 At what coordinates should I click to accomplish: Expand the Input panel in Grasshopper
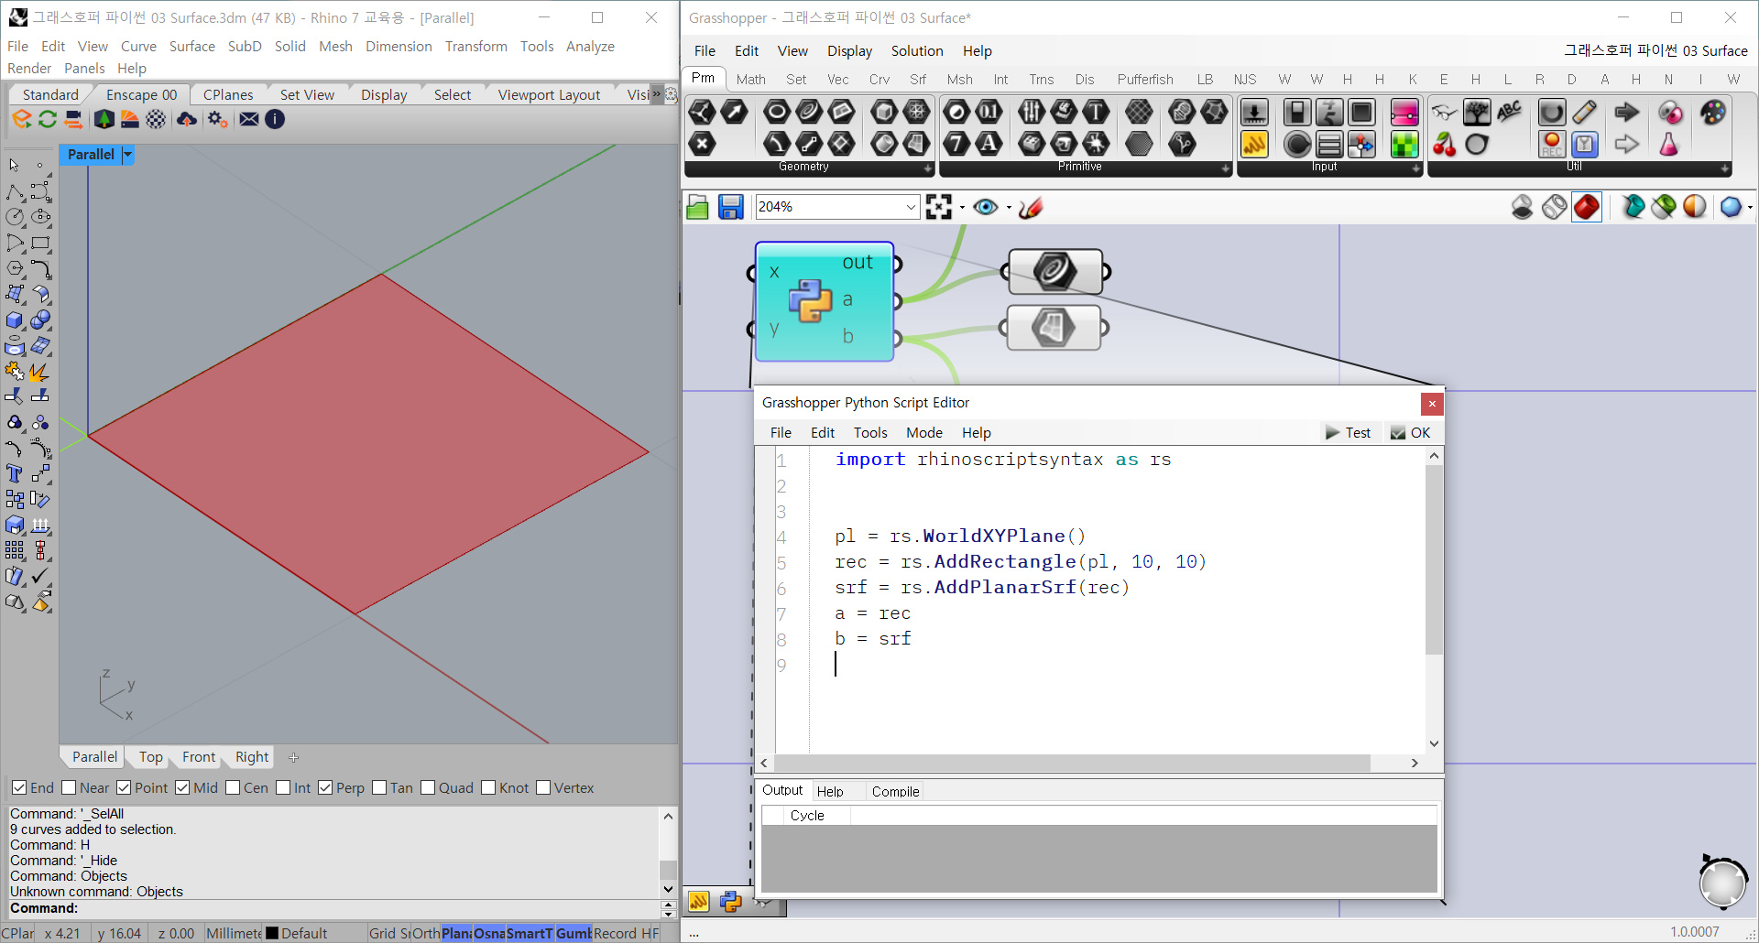click(x=1415, y=168)
